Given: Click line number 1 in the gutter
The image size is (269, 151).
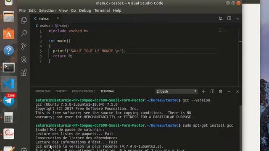Looking at the screenshot, I should click(40, 31).
